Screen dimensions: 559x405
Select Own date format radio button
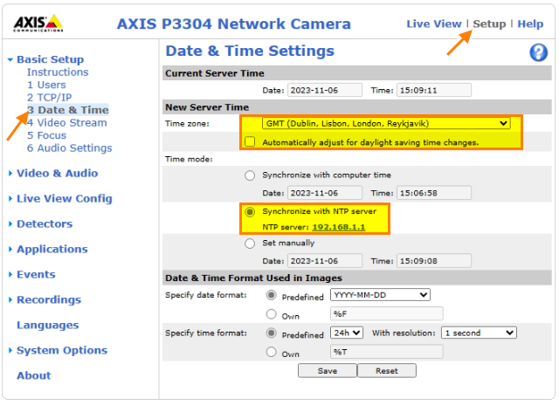[271, 313]
